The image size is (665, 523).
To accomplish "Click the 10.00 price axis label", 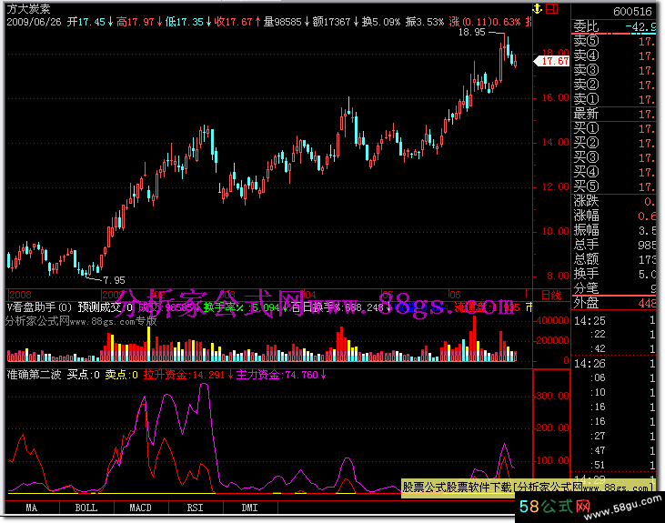I will pos(556,232).
